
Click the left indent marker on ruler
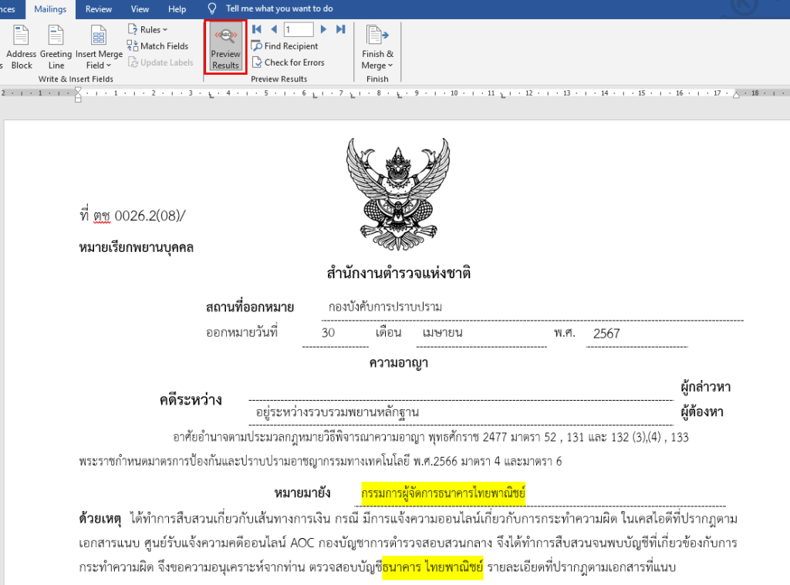78,97
